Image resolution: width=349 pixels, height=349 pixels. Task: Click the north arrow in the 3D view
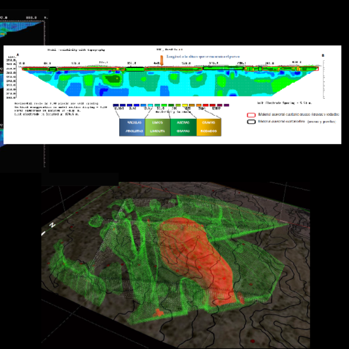pos(53,224)
